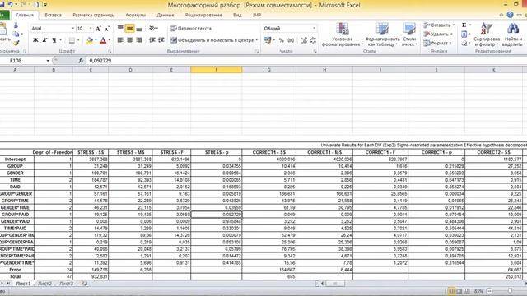Image resolution: width=527 pixels, height=296 pixels.
Task: Increase decimal places
Action: coord(304,40)
